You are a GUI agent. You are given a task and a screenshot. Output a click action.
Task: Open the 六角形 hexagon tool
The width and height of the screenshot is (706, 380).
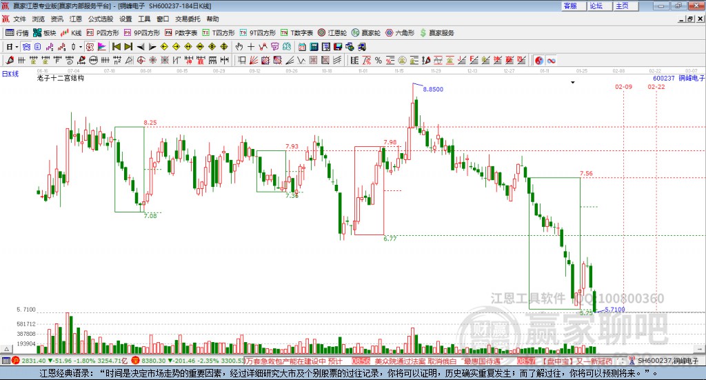(x=400, y=33)
